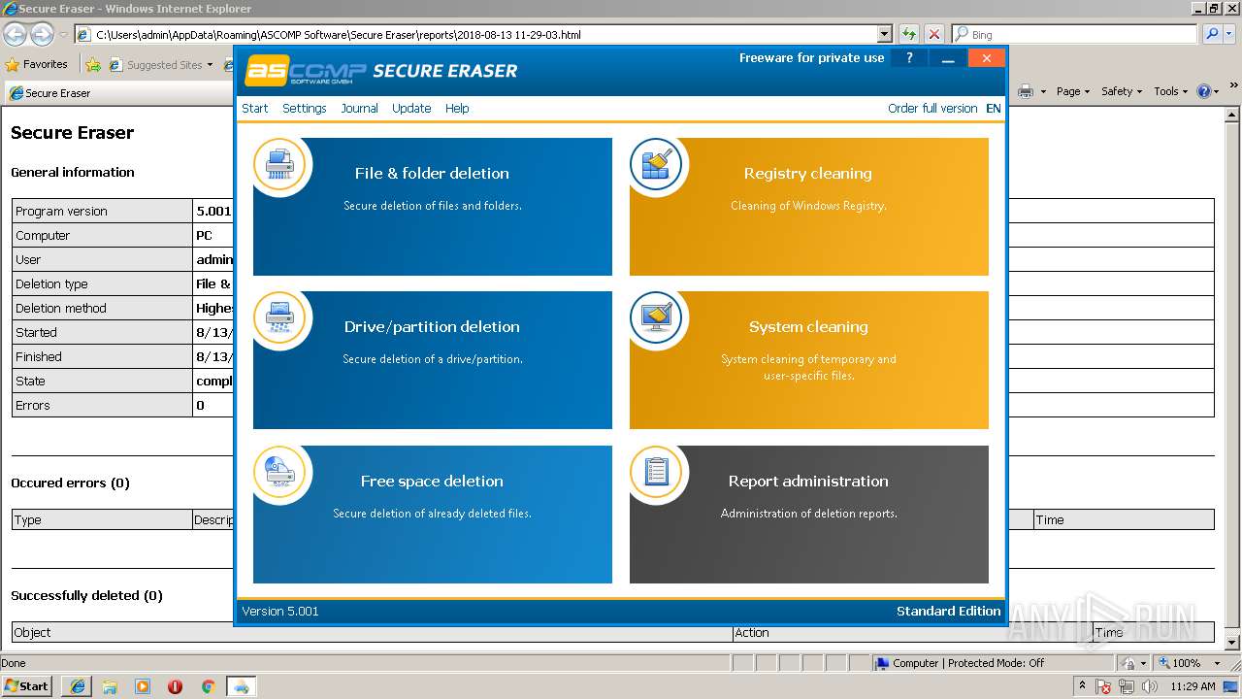Expand the address bar dropdown arrow

click(x=884, y=34)
